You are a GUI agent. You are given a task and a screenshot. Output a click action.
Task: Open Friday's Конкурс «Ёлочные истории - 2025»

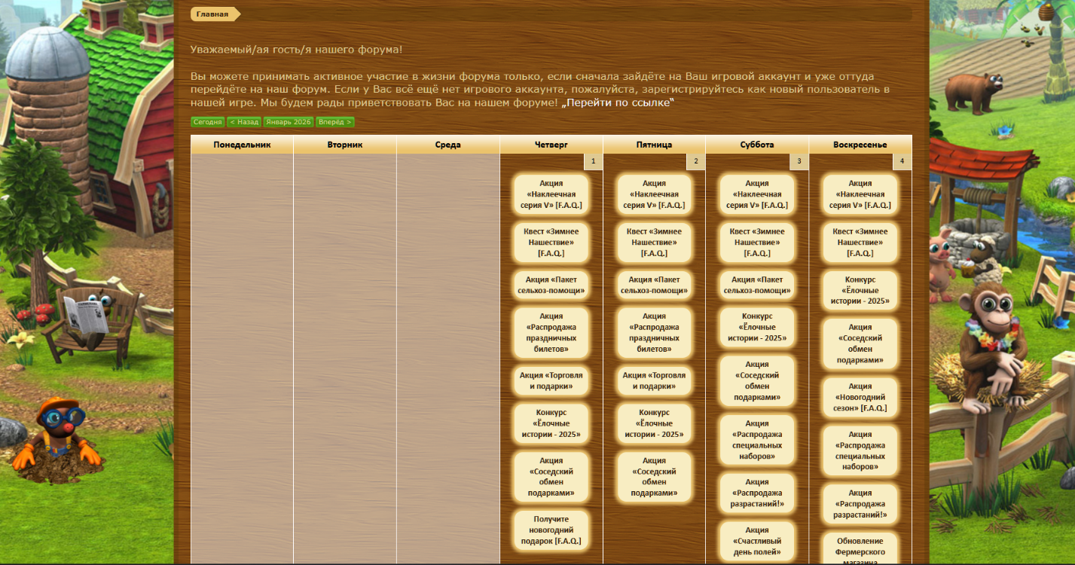coord(654,423)
